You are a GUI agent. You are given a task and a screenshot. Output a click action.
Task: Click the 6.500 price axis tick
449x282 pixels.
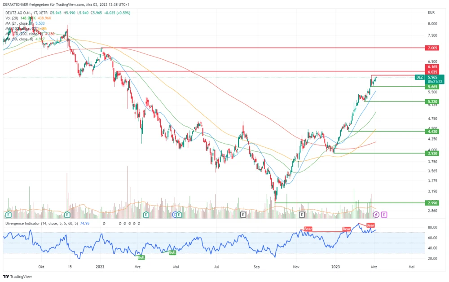(x=432, y=62)
